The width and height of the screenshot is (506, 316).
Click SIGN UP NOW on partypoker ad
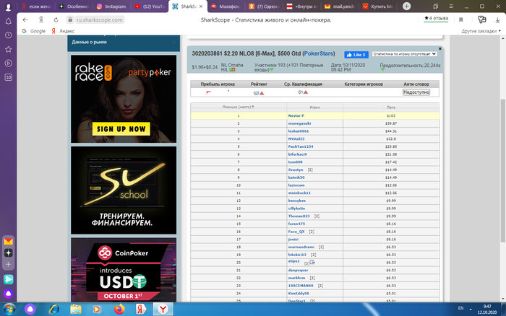click(121, 129)
